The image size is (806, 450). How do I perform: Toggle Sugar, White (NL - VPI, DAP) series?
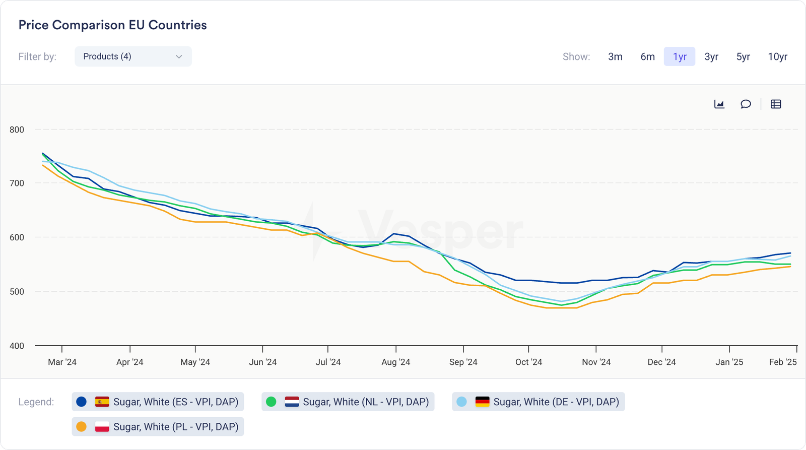[365, 402]
